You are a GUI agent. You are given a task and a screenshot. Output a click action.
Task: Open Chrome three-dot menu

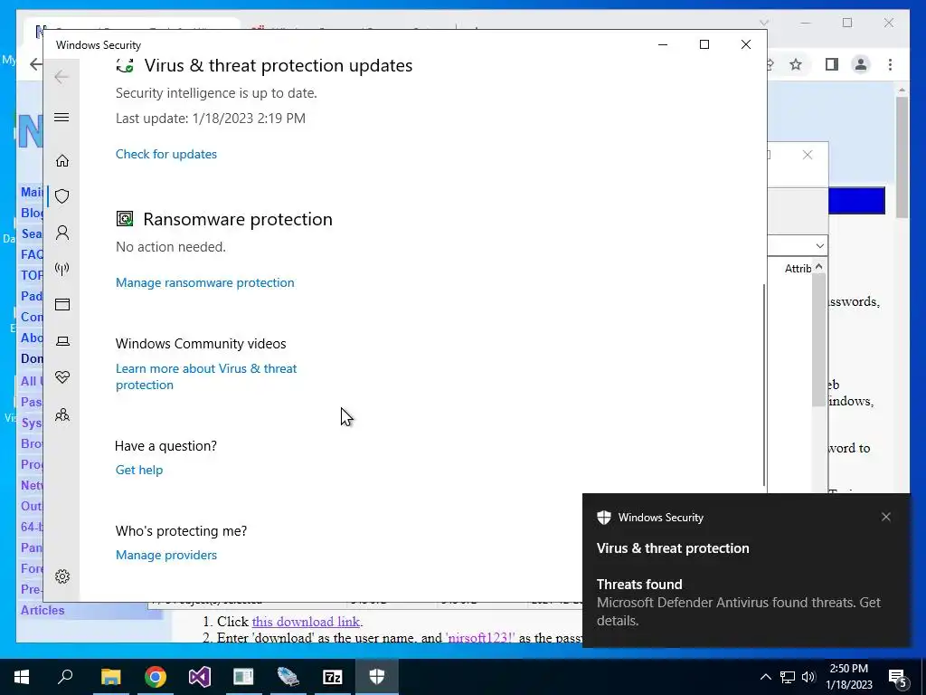[x=890, y=64]
